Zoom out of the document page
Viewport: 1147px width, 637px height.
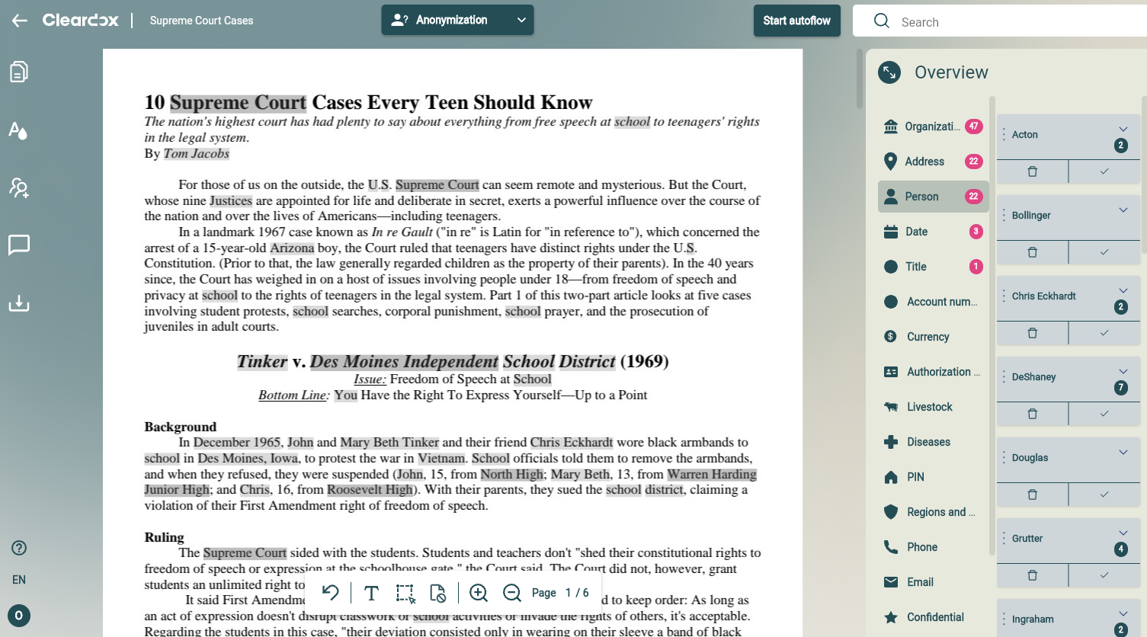coord(512,593)
